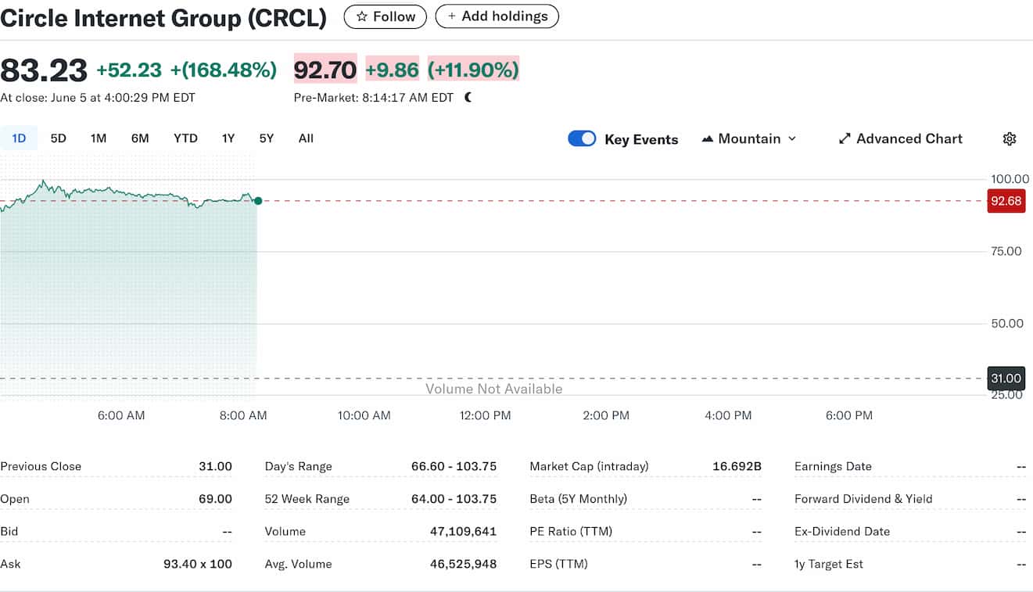Select the 1Y chart range
This screenshot has width=1033, height=592.
pyautogui.click(x=228, y=138)
